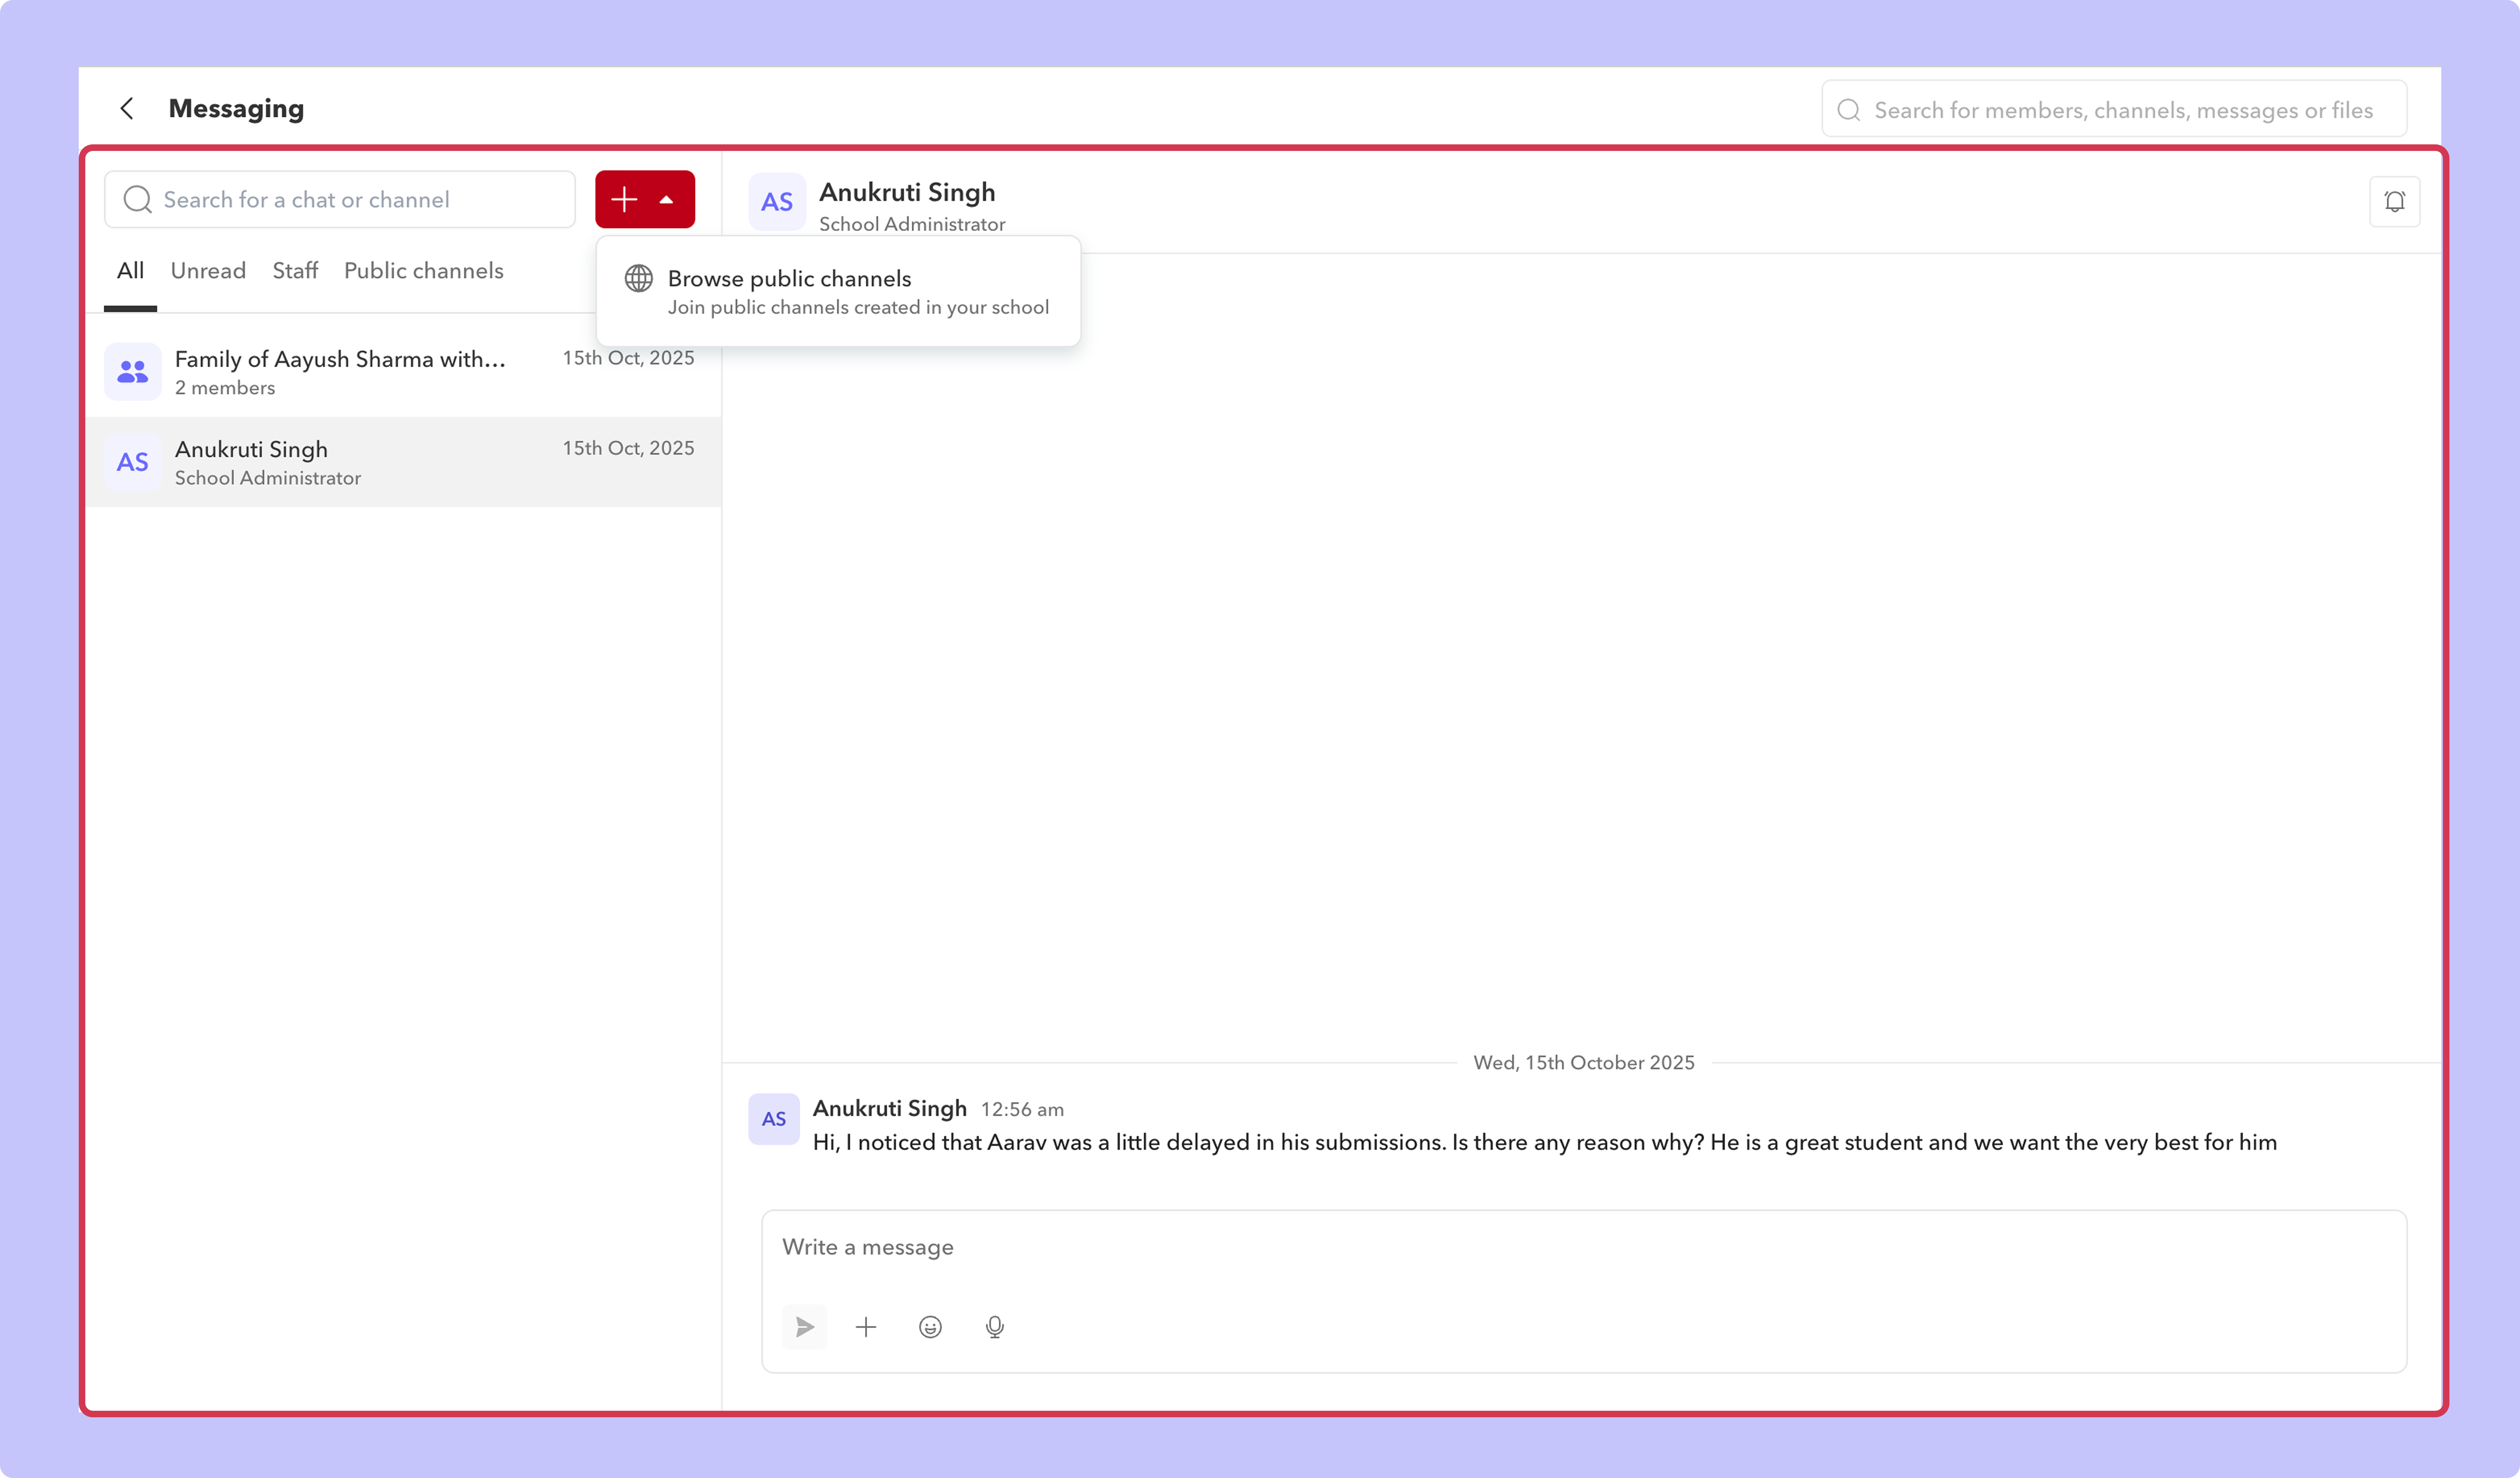Focus the 'Search for a chat or channel' field
Viewport: 2520px width, 1478px height.
coord(340,199)
